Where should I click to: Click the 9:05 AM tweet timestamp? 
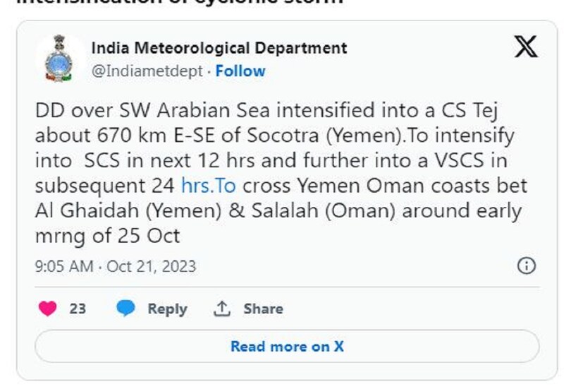[x=64, y=267]
